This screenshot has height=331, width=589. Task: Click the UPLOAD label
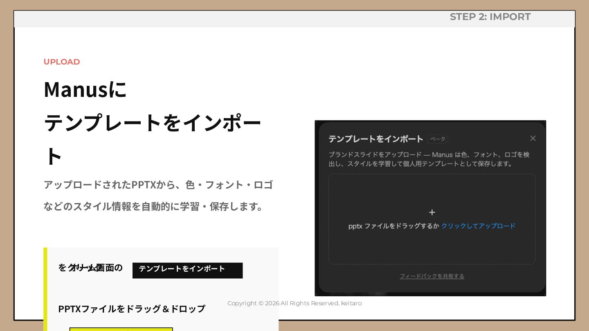pyautogui.click(x=62, y=62)
